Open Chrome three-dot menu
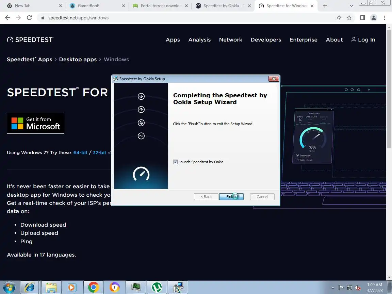Viewport: 392px width, 294px height. pos(385,18)
